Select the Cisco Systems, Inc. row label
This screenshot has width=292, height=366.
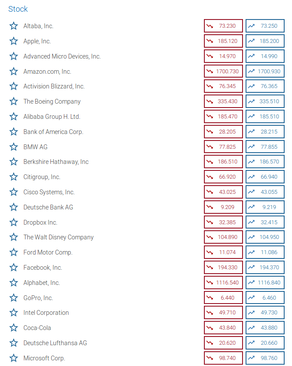click(49, 192)
